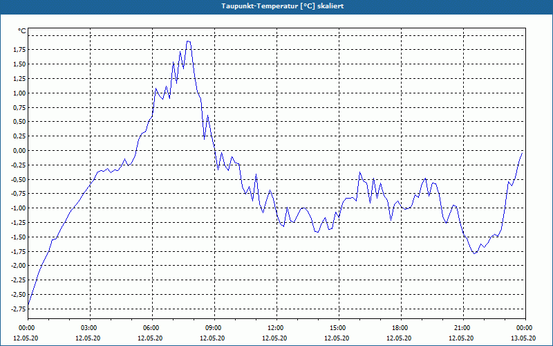The height and width of the screenshot is (346, 553).
Task: Click the '12.05.20' date under 12:00
Action: [x=274, y=338]
